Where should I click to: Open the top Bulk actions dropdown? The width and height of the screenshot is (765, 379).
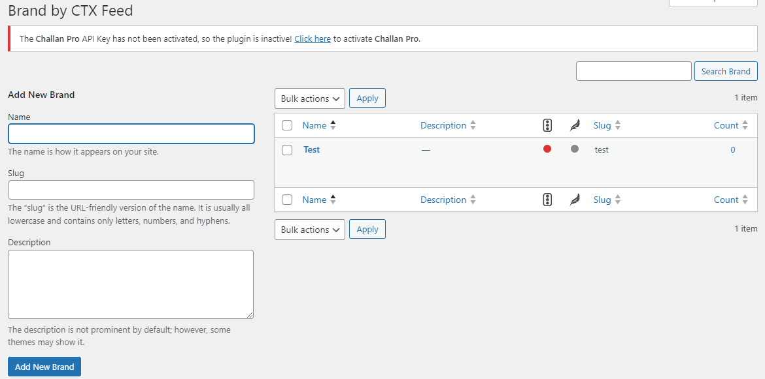[310, 99]
